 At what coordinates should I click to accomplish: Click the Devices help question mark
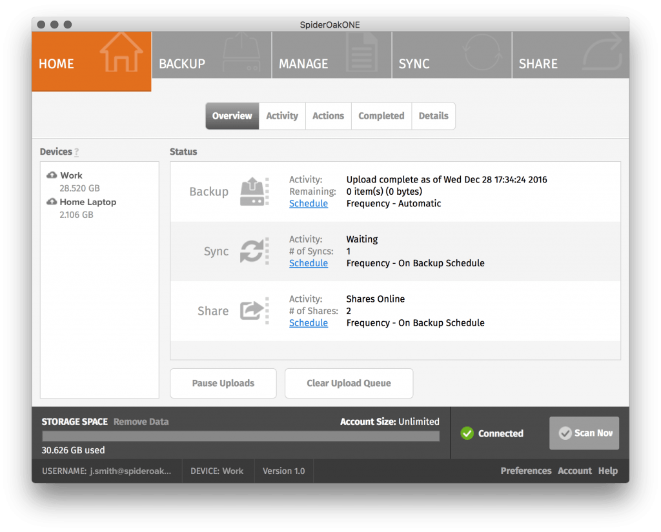click(x=76, y=152)
